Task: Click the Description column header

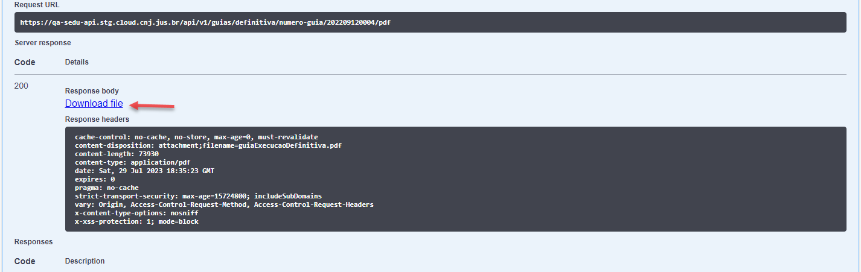Action: coord(85,261)
